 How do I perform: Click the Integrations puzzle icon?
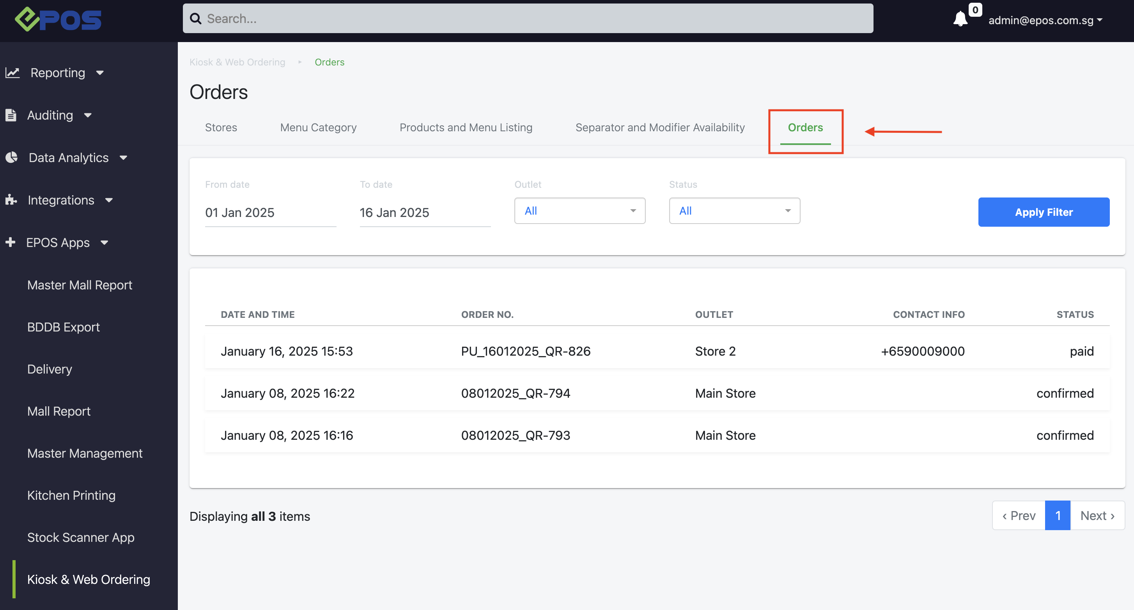tap(11, 200)
